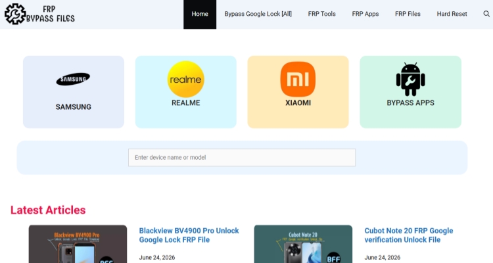The height and width of the screenshot is (263, 493).
Task: Open Bypass Google Lock [All] menu
Action: click(x=258, y=14)
